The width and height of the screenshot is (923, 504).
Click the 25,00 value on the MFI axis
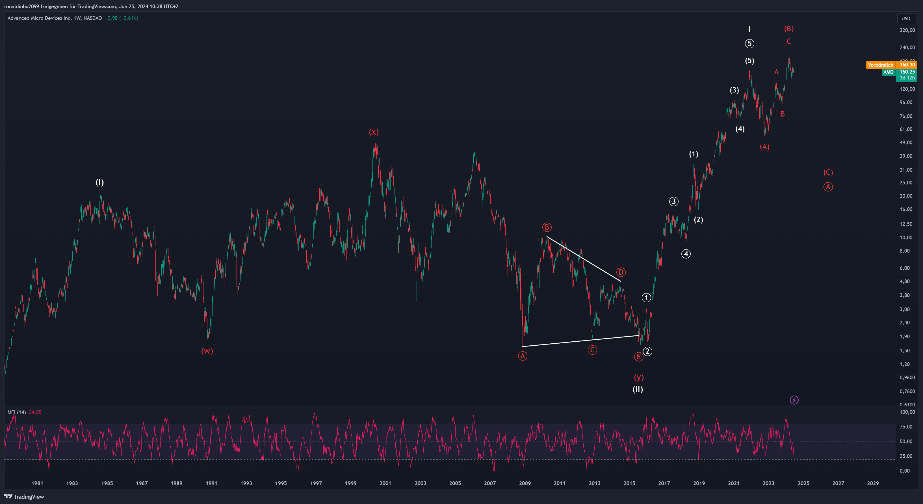pyautogui.click(x=906, y=456)
